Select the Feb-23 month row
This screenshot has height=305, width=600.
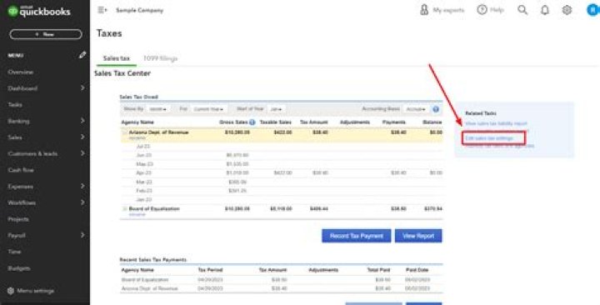pyautogui.click(x=282, y=191)
